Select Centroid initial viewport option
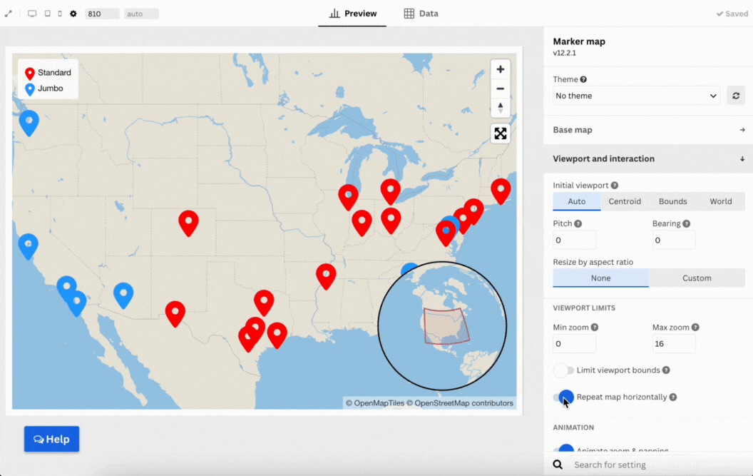This screenshot has width=753, height=476. click(625, 201)
